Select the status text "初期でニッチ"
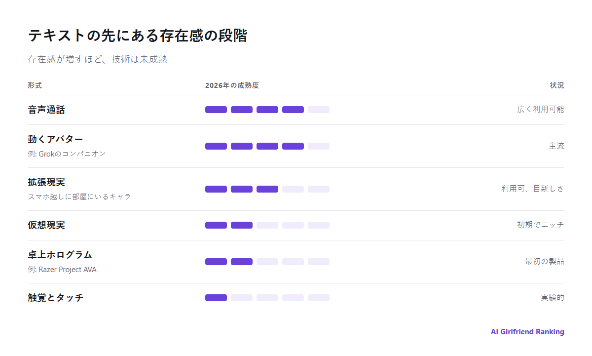This screenshot has height=356, width=592. [x=541, y=225]
